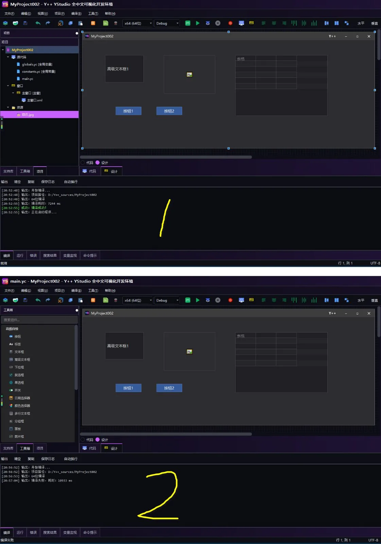Click the monitor screen icon in upper toolbar

pos(241,23)
